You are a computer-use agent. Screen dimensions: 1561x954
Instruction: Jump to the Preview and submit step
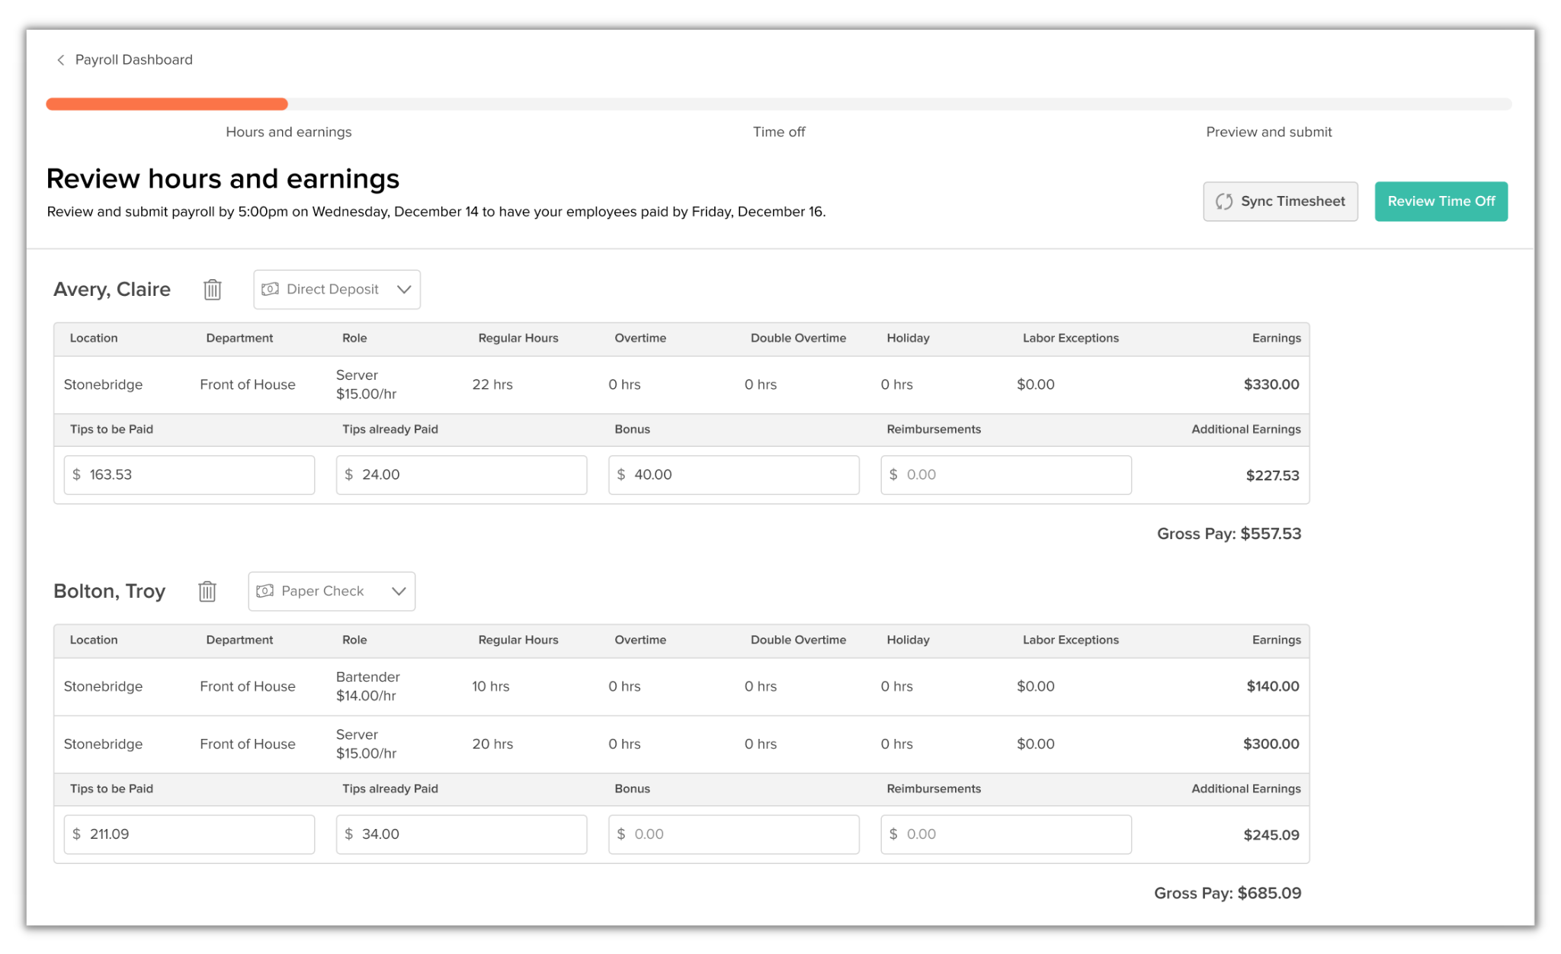click(1268, 132)
